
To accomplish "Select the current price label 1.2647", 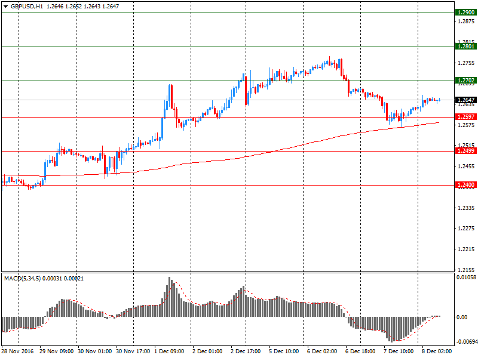I will pyautogui.click(x=466, y=100).
